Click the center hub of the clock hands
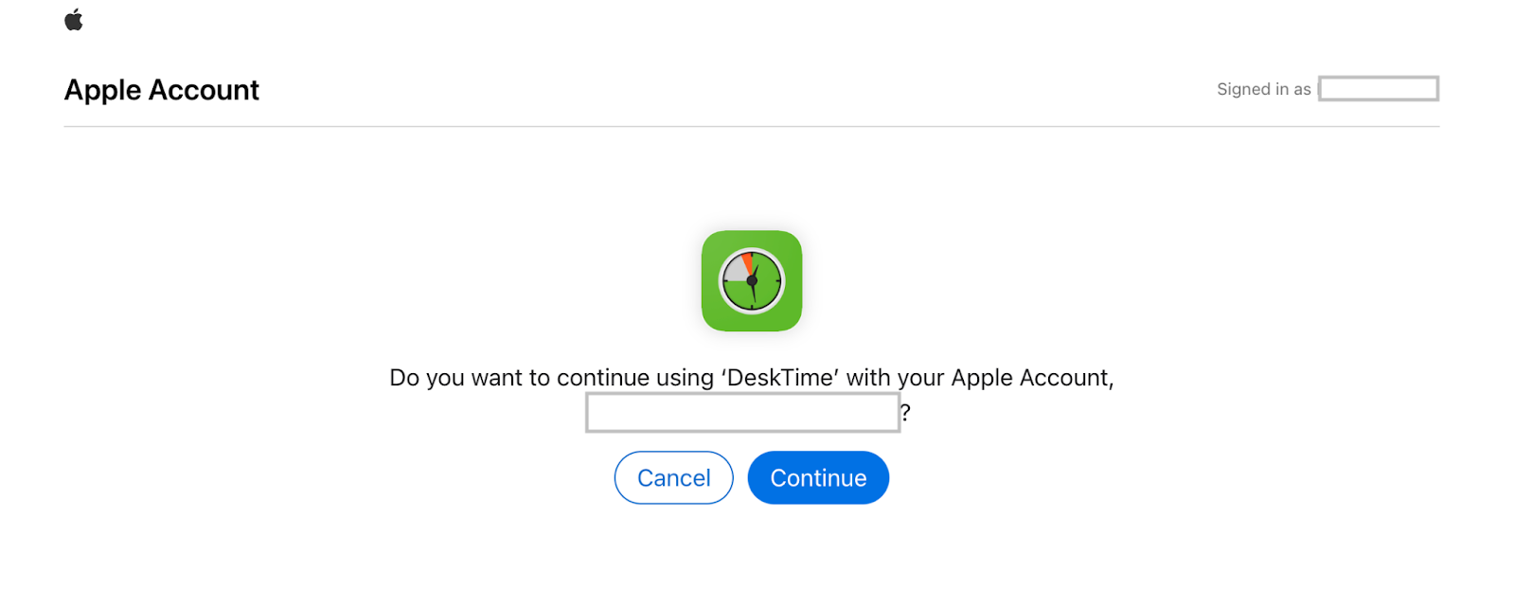The width and height of the screenshot is (1515, 607). tap(752, 281)
